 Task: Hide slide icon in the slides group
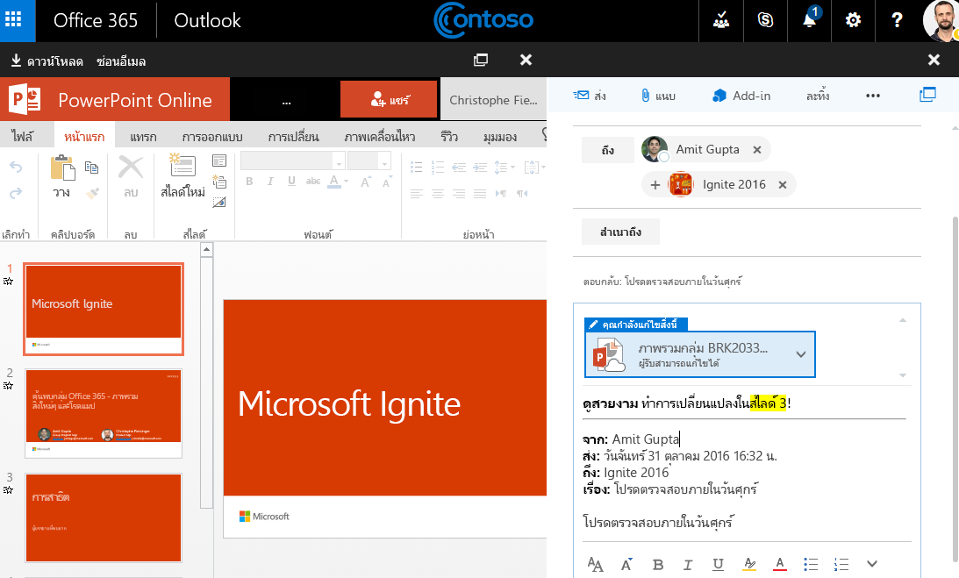[x=219, y=202]
